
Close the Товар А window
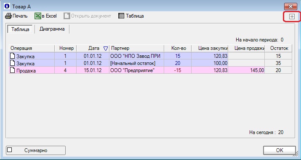point(290,7)
